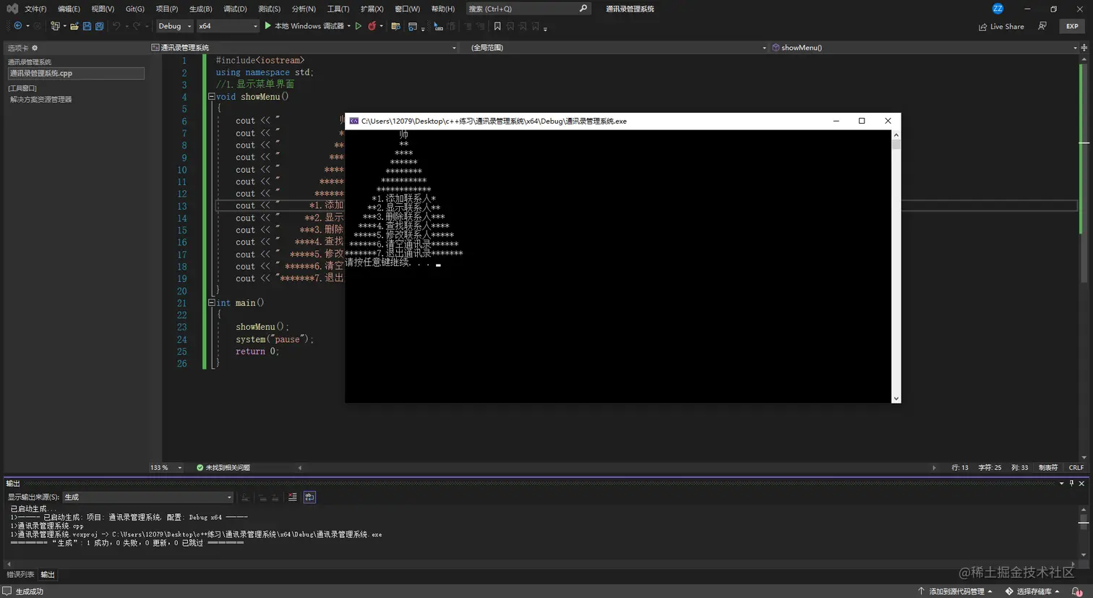Click the redo arrow icon
Image resolution: width=1093 pixels, height=598 pixels.
point(137,26)
